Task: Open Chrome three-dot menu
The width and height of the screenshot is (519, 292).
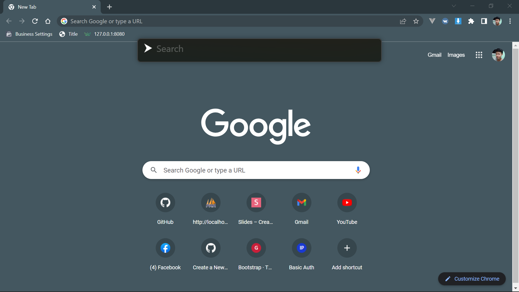Action: click(x=510, y=21)
